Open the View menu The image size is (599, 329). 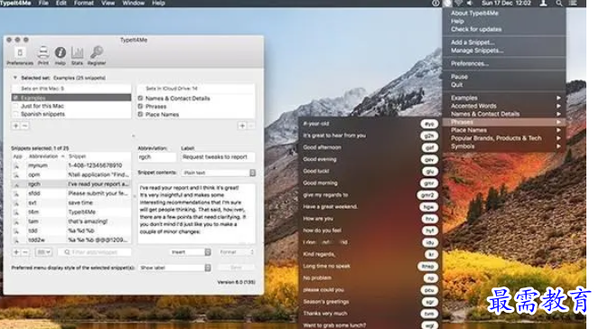pos(108,3)
